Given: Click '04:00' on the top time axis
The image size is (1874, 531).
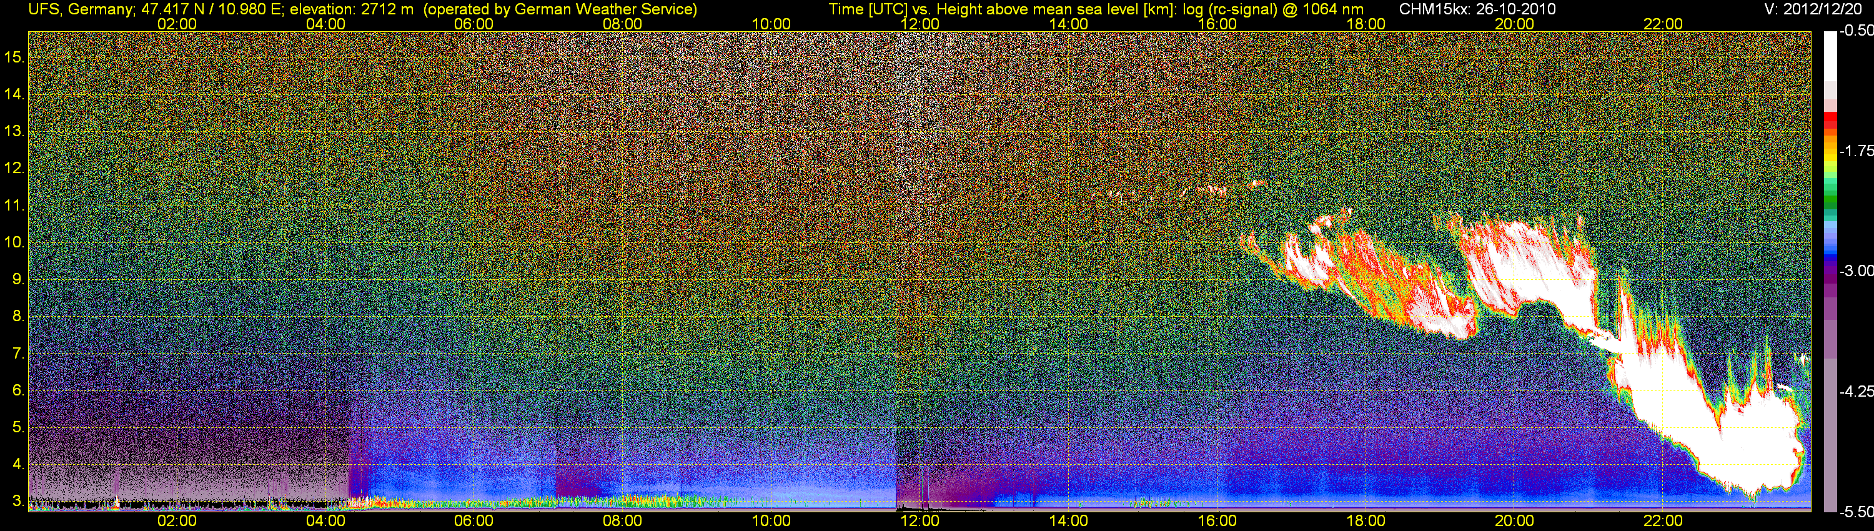Looking at the screenshot, I should [325, 24].
